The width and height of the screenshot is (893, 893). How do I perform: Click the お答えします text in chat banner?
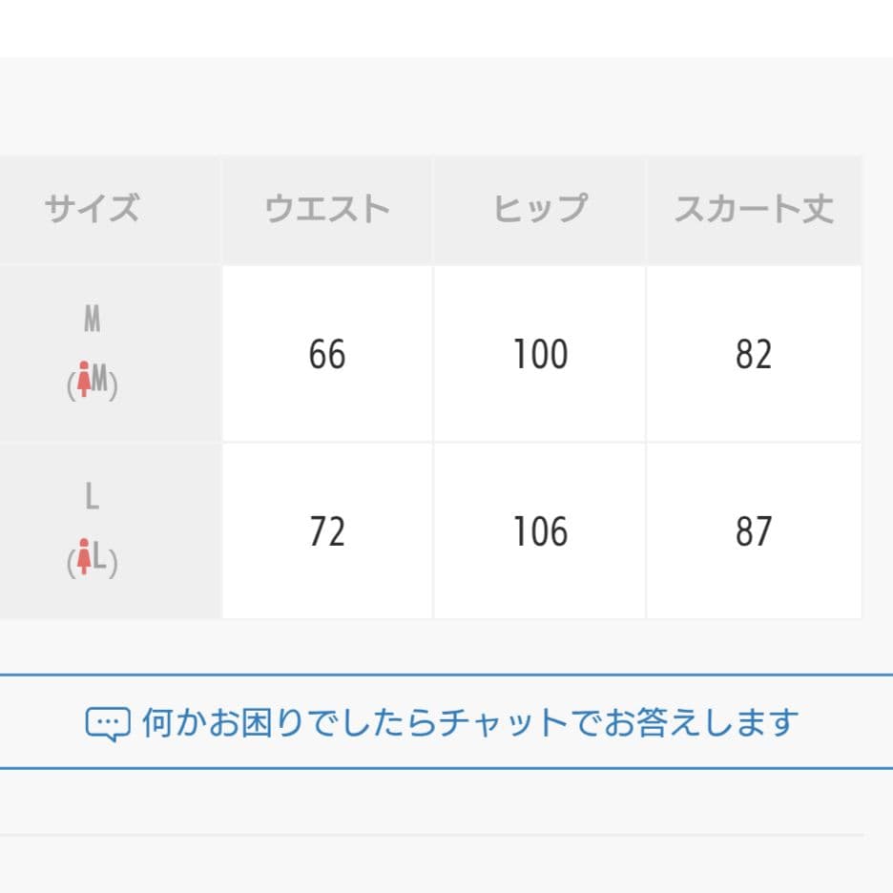tap(701, 722)
